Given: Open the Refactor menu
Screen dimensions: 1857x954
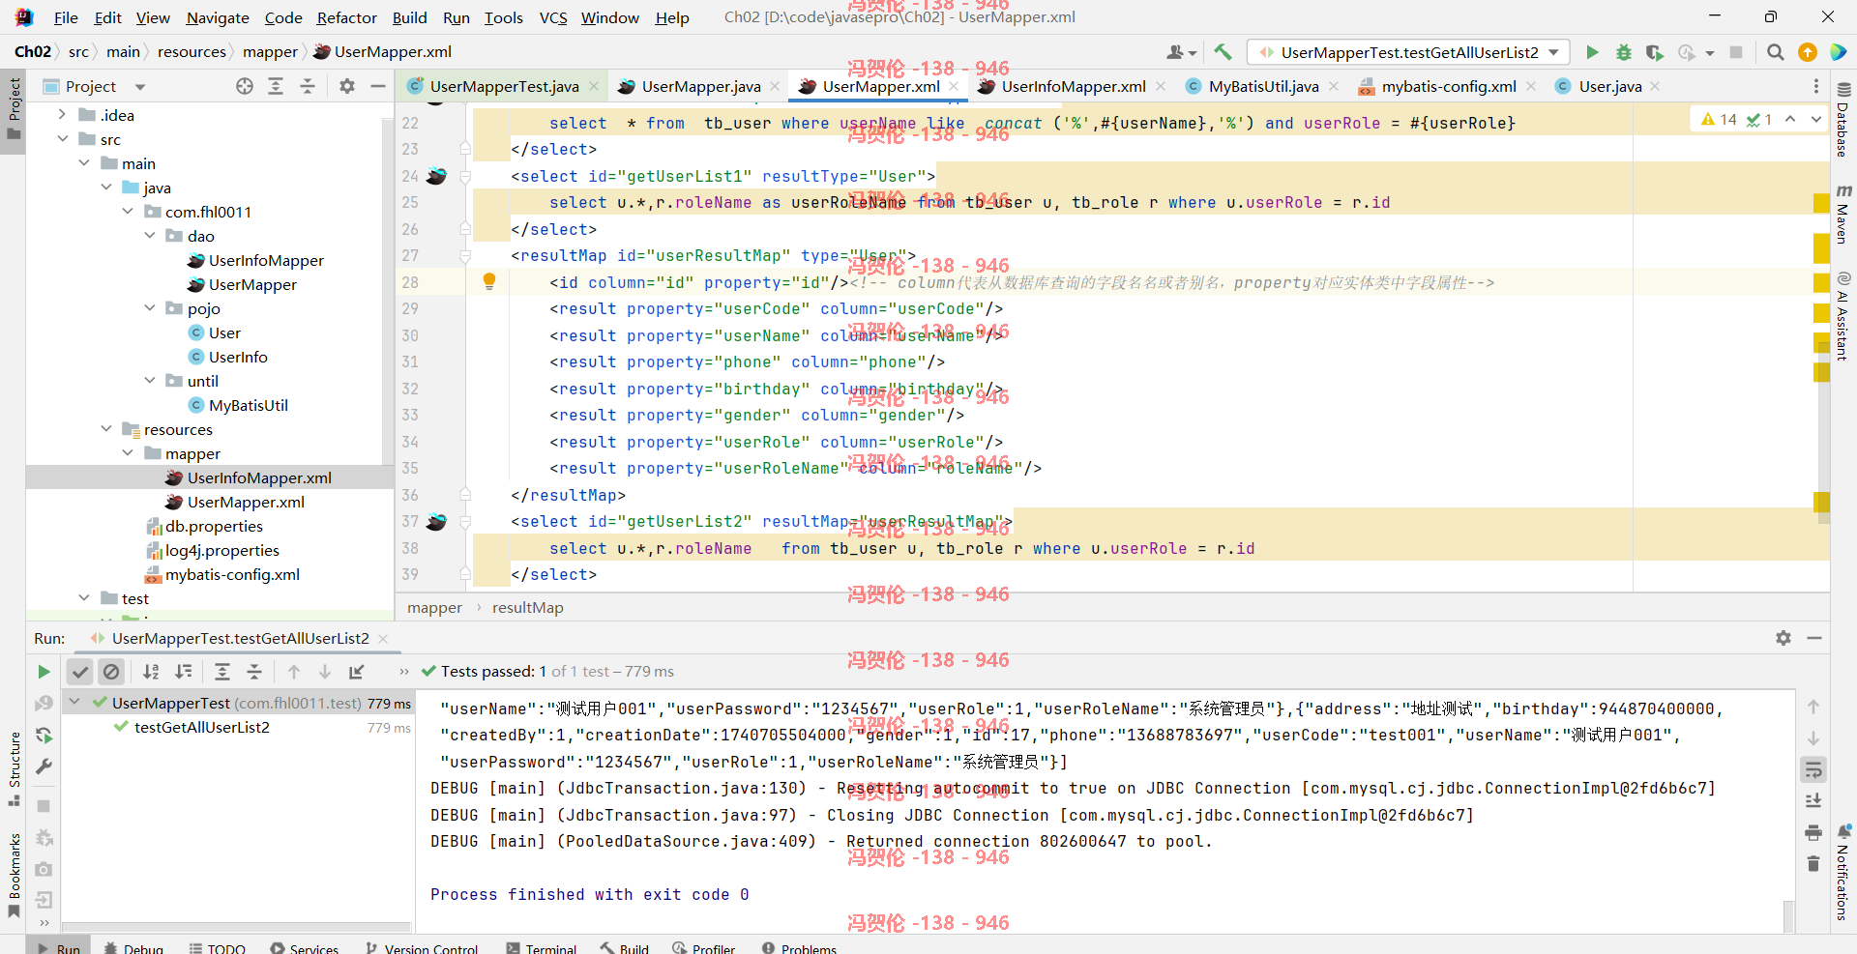Looking at the screenshot, I should coord(346,17).
